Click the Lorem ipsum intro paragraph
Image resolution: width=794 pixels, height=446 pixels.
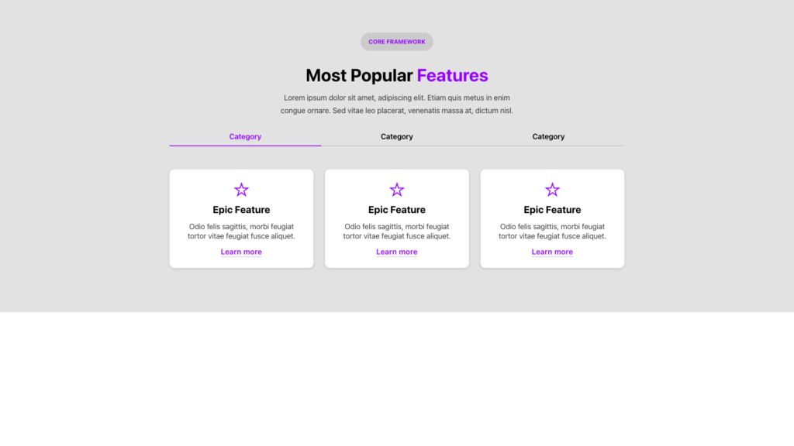(397, 105)
